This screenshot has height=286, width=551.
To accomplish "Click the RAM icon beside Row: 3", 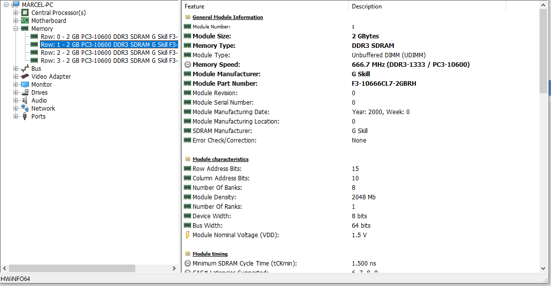I will point(34,60).
